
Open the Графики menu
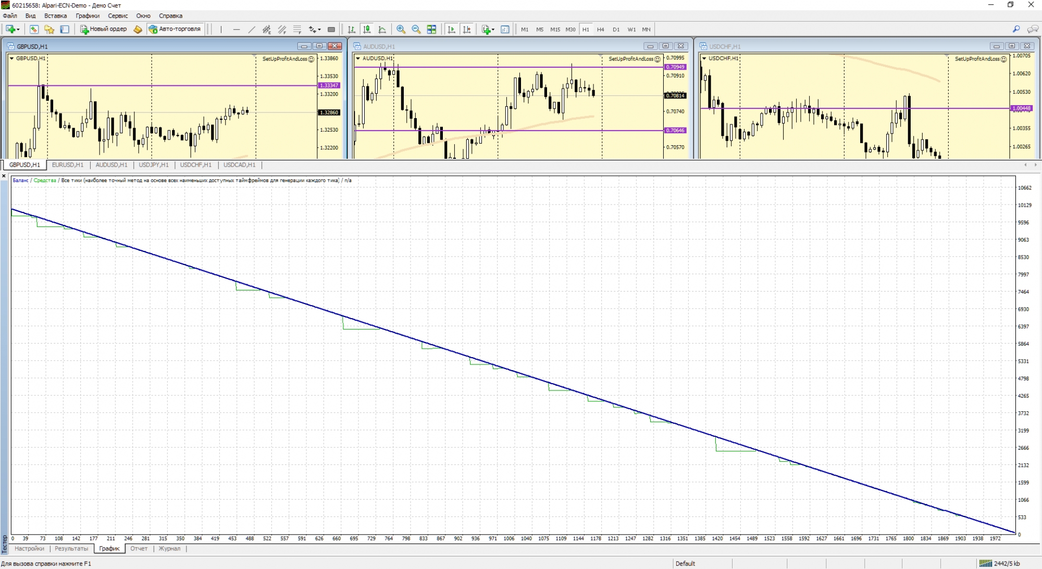click(x=87, y=16)
